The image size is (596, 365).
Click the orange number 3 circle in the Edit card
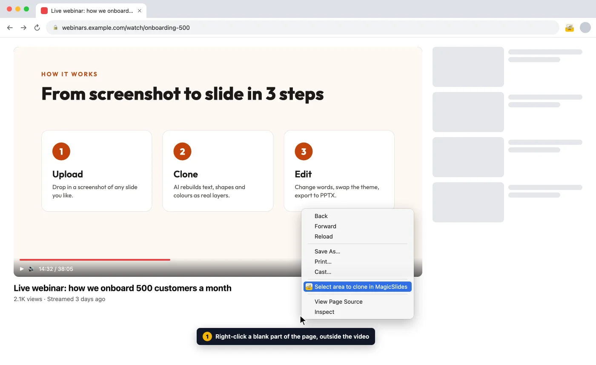[304, 151]
